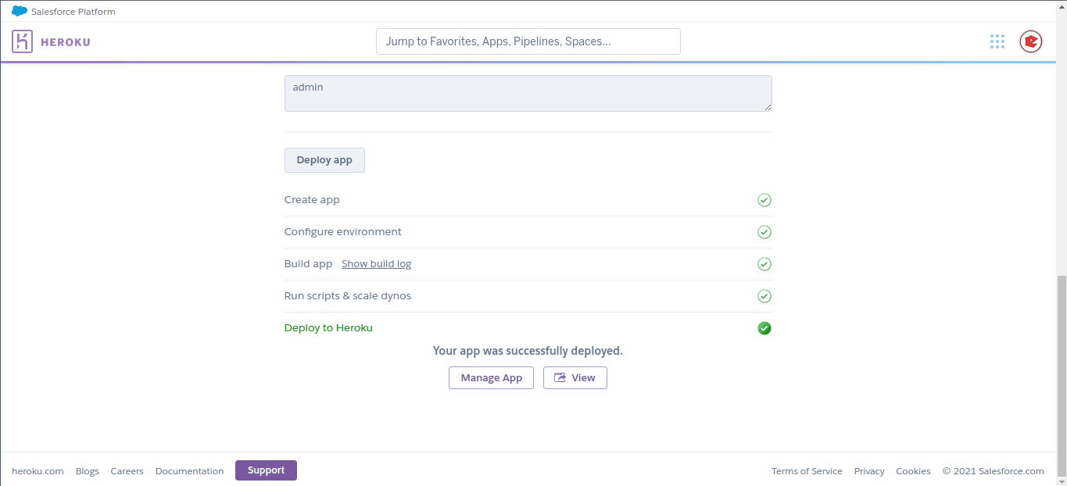This screenshot has height=486, width=1067.
Task: Open the Documentation footer link
Action: tap(190, 471)
